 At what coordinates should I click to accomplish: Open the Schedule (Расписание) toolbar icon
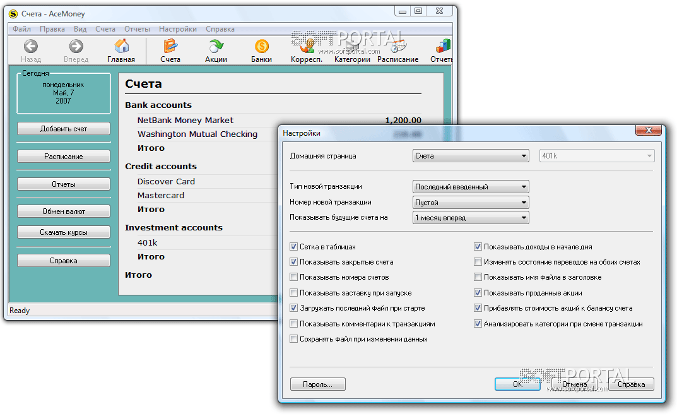click(x=397, y=46)
